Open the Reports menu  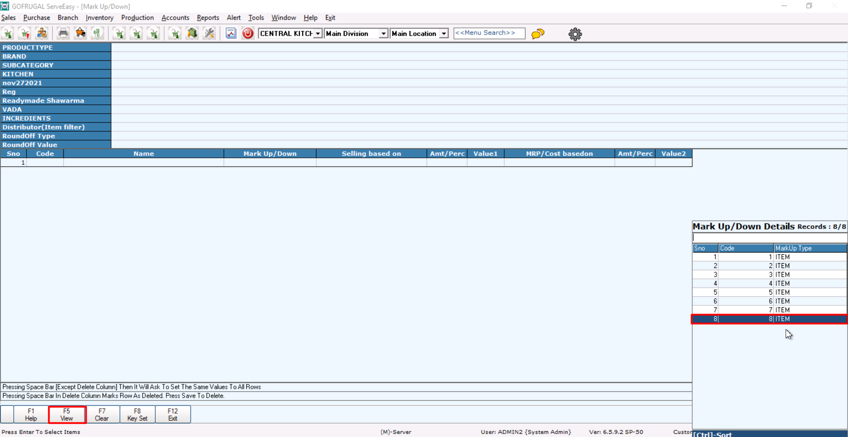coord(208,18)
